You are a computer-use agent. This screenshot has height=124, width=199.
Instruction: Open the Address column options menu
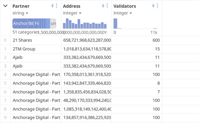(107, 6)
